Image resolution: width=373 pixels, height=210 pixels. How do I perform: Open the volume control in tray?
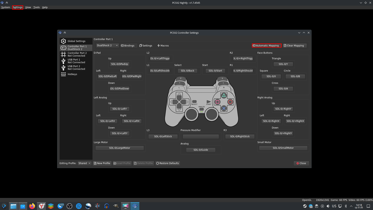[328, 206]
